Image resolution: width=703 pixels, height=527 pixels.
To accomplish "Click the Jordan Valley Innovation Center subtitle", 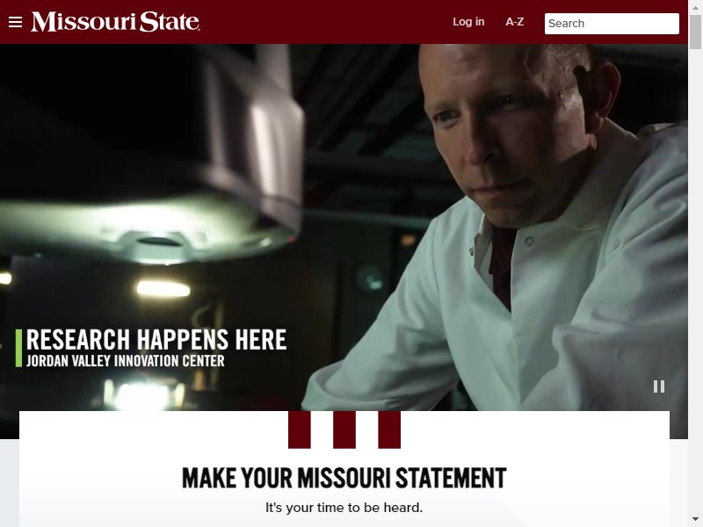I will (125, 361).
